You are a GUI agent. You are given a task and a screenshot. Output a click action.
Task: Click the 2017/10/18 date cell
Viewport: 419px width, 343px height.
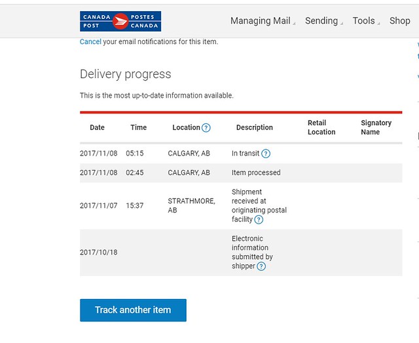98,252
